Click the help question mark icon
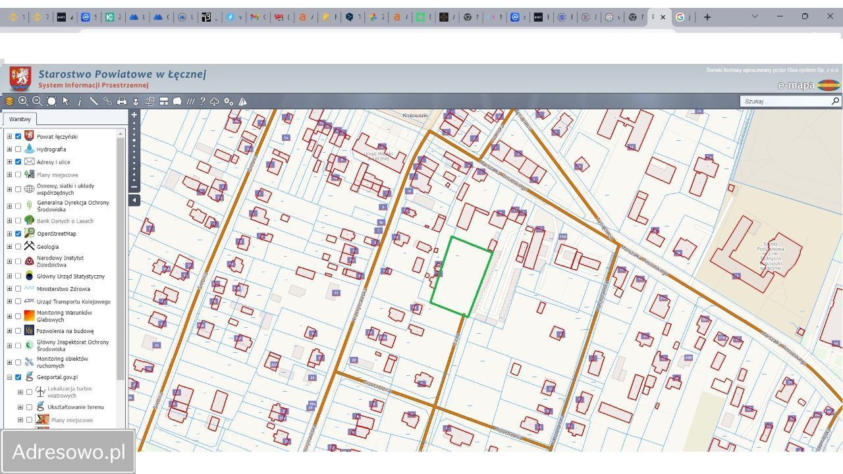This screenshot has height=474, width=843. (x=203, y=101)
